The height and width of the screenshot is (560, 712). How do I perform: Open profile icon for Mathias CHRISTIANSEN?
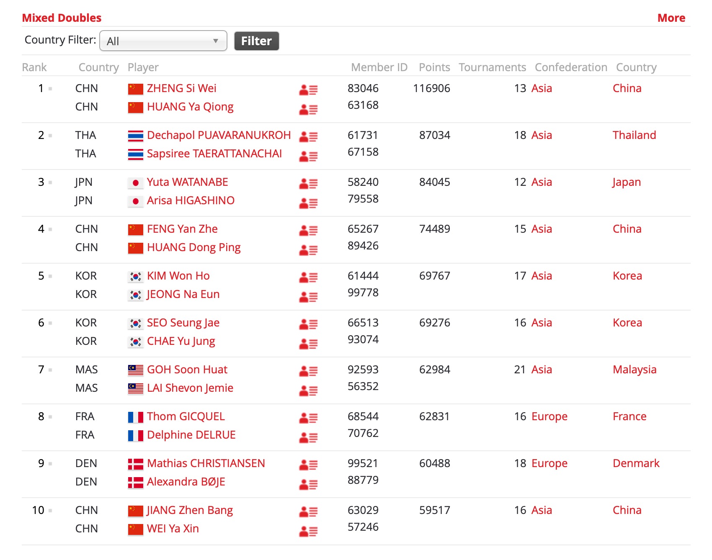(x=308, y=465)
